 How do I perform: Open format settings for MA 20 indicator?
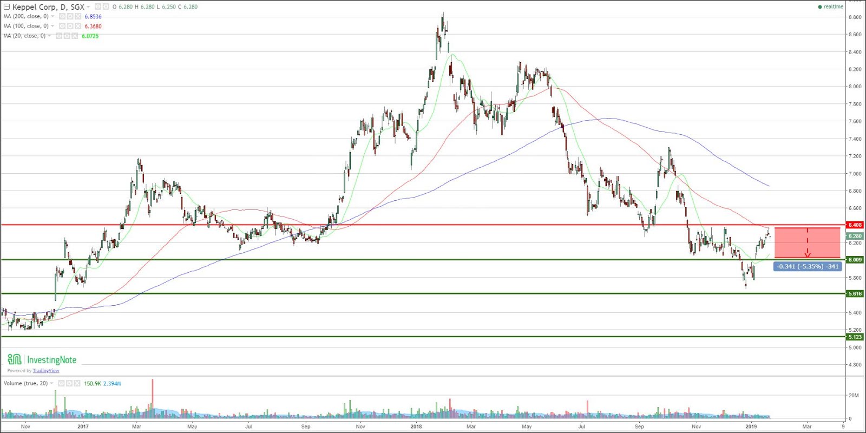coord(67,36)
